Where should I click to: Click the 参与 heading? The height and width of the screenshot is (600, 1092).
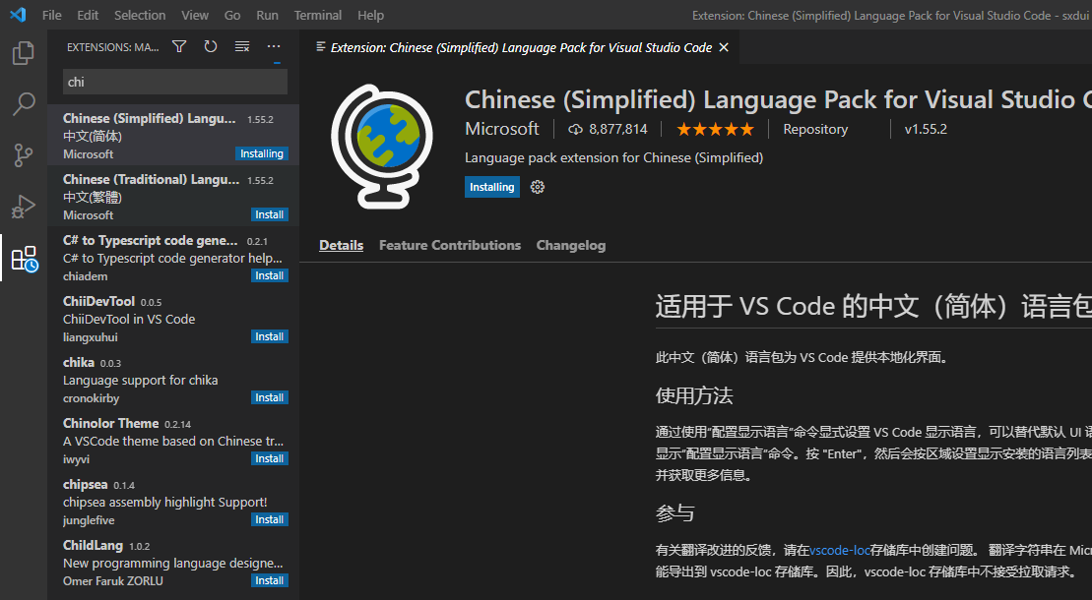click(x=674, y=513)
